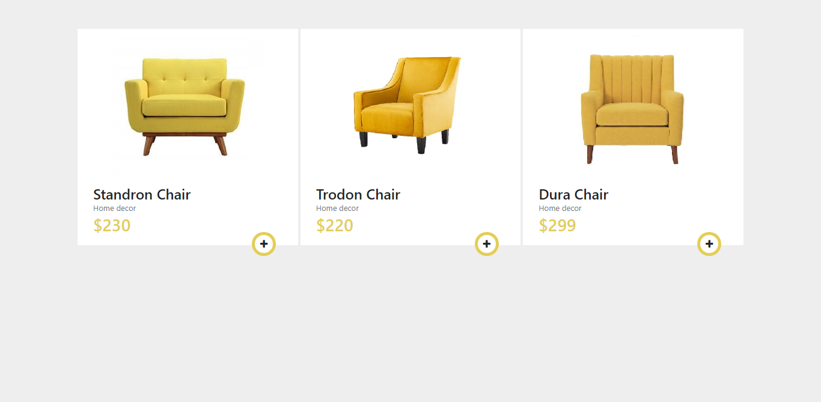The height and width of the screenshot is (402, 821).
Task: Open the Dura Chair product title
Action: click(x=573, y=194)
